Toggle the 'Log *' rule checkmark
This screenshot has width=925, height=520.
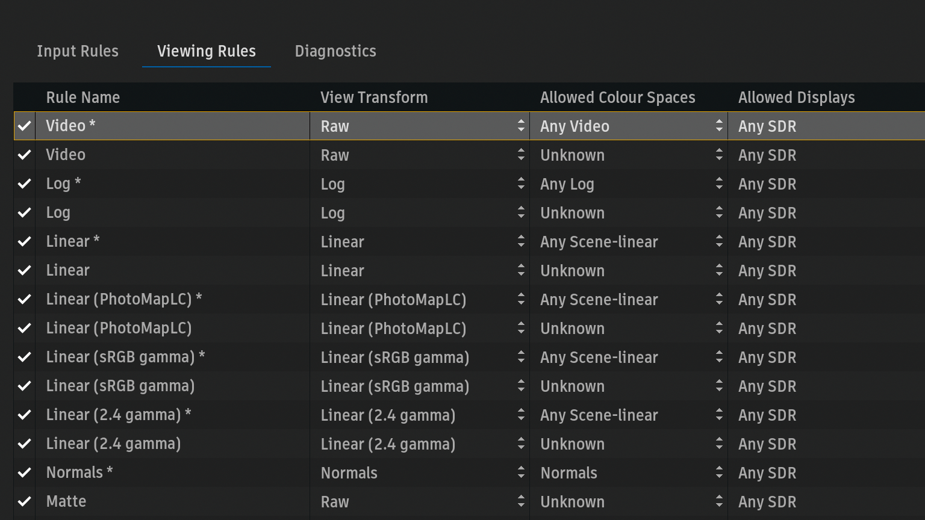(x=24, y=184)
